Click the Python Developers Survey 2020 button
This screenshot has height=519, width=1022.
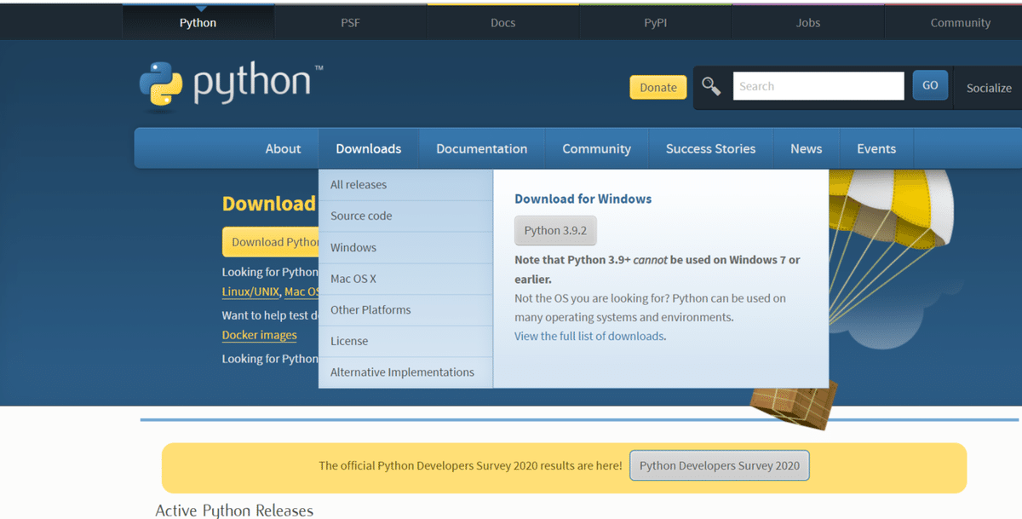720,465
